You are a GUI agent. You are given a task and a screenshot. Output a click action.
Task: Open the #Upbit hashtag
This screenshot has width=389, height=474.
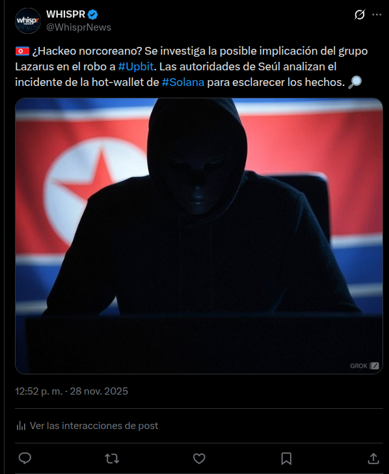click(x=135, y=66)
